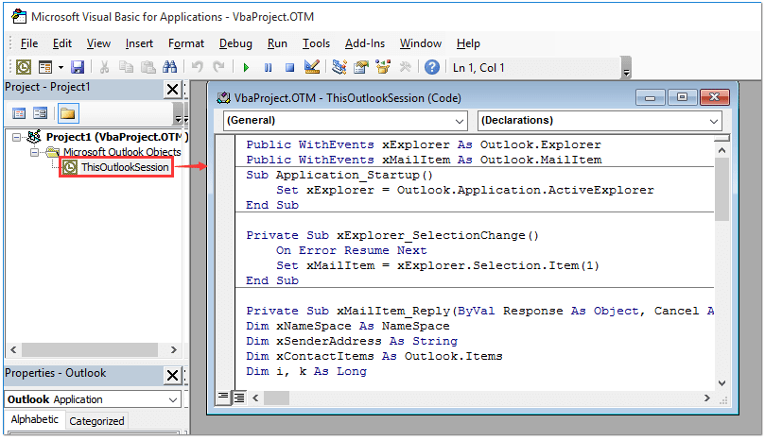765x440 pixels.
Task: Click the Break pause icon
Action: (x=268, y=67)
